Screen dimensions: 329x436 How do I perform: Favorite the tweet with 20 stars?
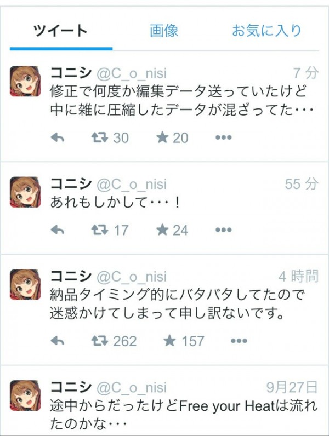coord(162,138)
